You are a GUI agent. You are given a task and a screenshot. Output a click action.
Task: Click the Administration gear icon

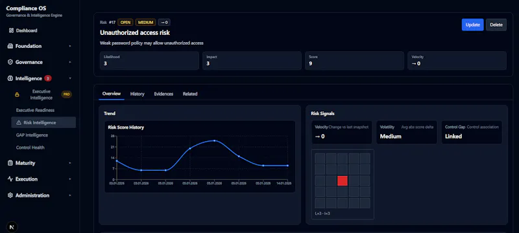[10, 195]
